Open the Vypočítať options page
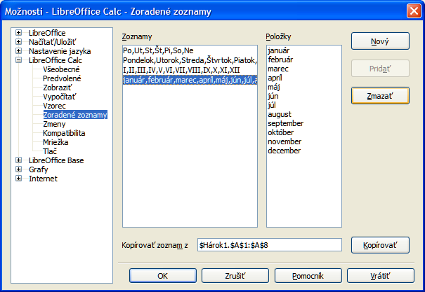This screenshot has width=425, height=292. tap(60, 97)
